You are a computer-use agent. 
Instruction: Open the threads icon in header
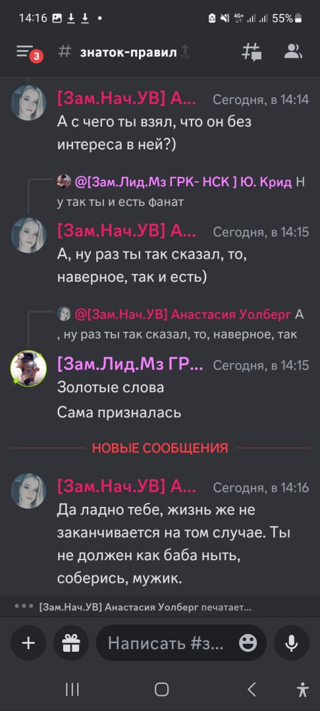pos(252,52)
